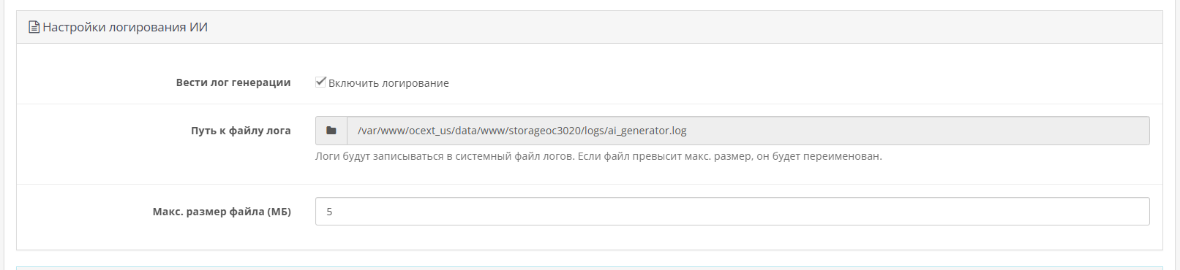Click the Путь к файлу лога label
Screen dimensions: 1180x270
coord(241,131)
